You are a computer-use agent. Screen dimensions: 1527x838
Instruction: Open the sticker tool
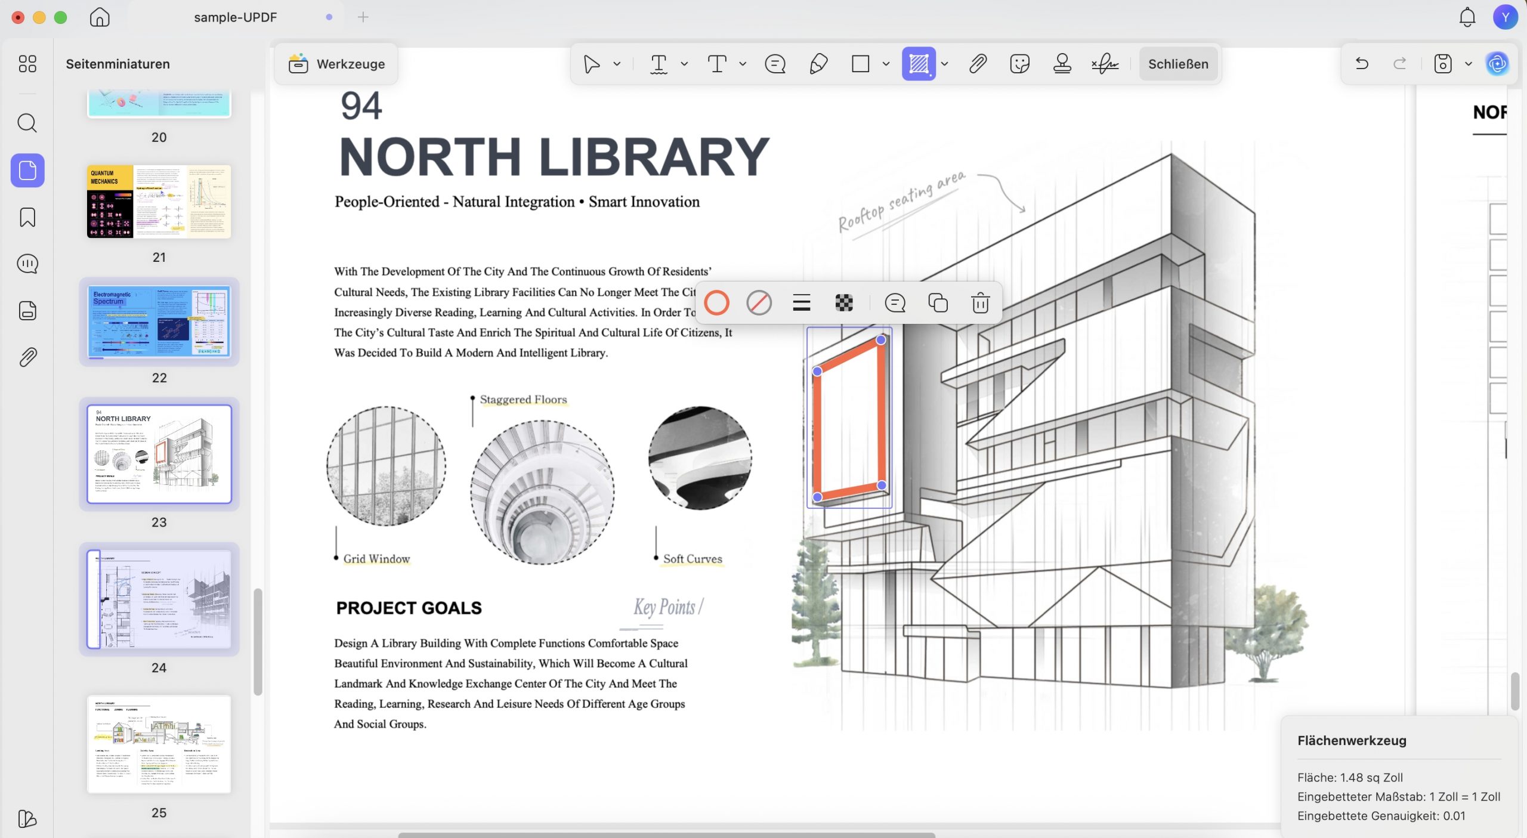[1019, 64]
